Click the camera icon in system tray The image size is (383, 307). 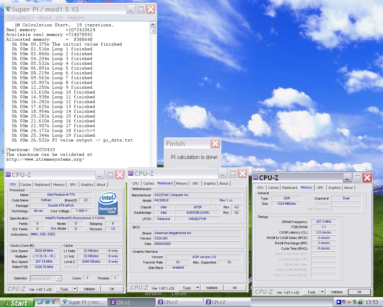pos(360,302)
